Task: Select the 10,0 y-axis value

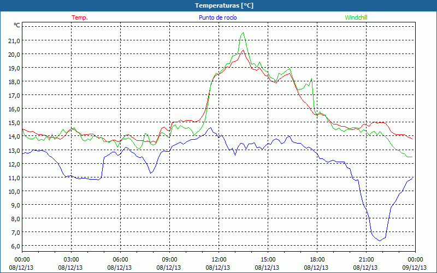Action: (14, 192)
